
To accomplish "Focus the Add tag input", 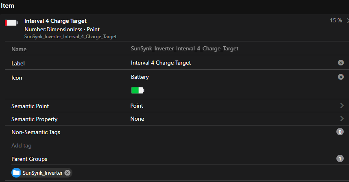I will click(22, 145).
